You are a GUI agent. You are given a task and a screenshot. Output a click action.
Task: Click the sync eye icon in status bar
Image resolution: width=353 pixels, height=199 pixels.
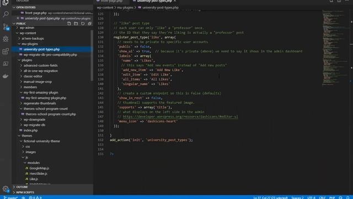[23, 197]
